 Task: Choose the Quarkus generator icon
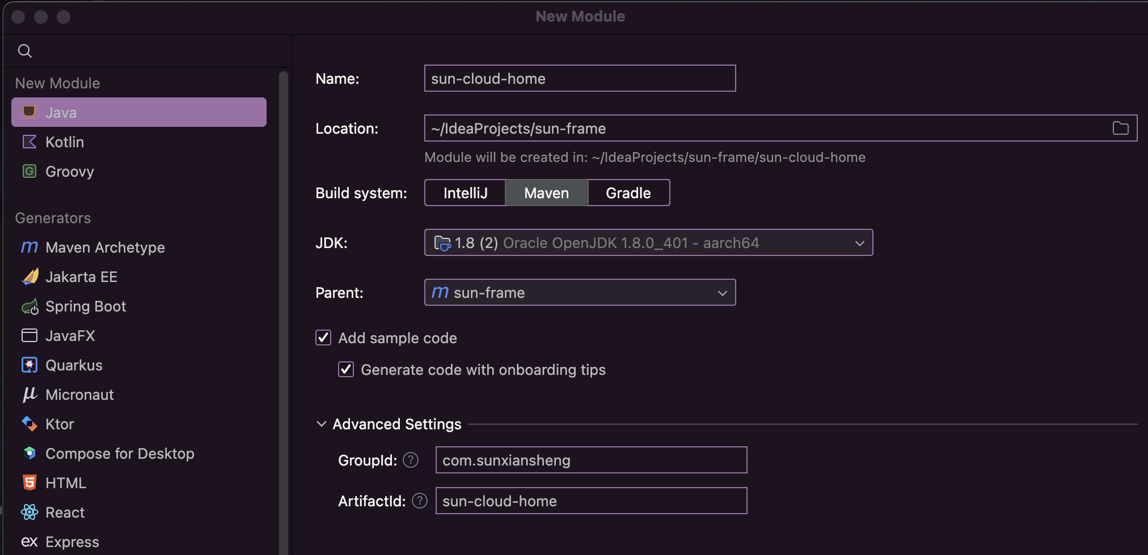(x=29, y=365)
